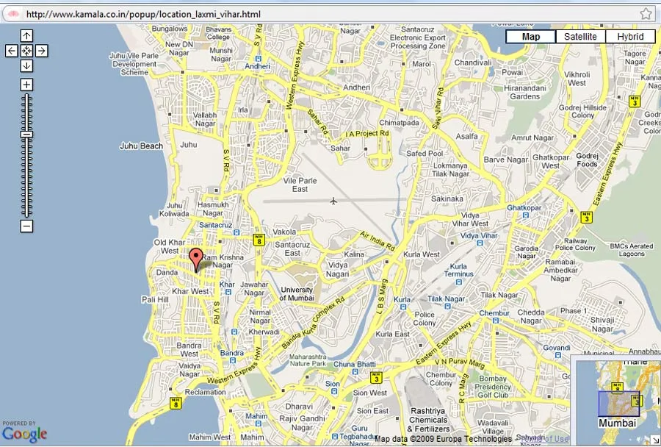Click the blue viewport box in overview map

[x=618, y=404]
